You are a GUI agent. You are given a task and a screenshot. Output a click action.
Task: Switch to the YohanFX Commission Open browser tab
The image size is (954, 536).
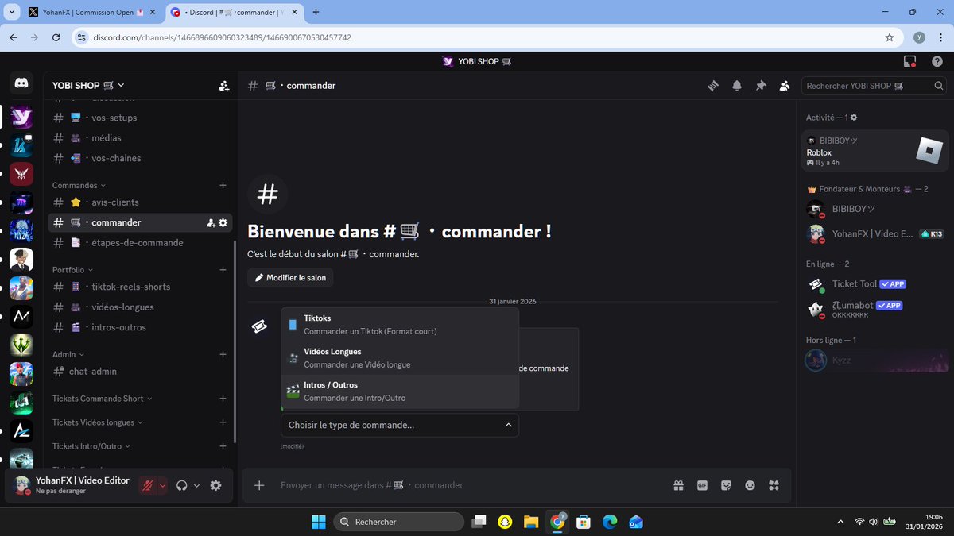pos(87,12)
